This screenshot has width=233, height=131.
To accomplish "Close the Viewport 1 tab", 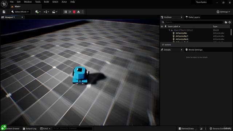I will (x=22, y=17).
